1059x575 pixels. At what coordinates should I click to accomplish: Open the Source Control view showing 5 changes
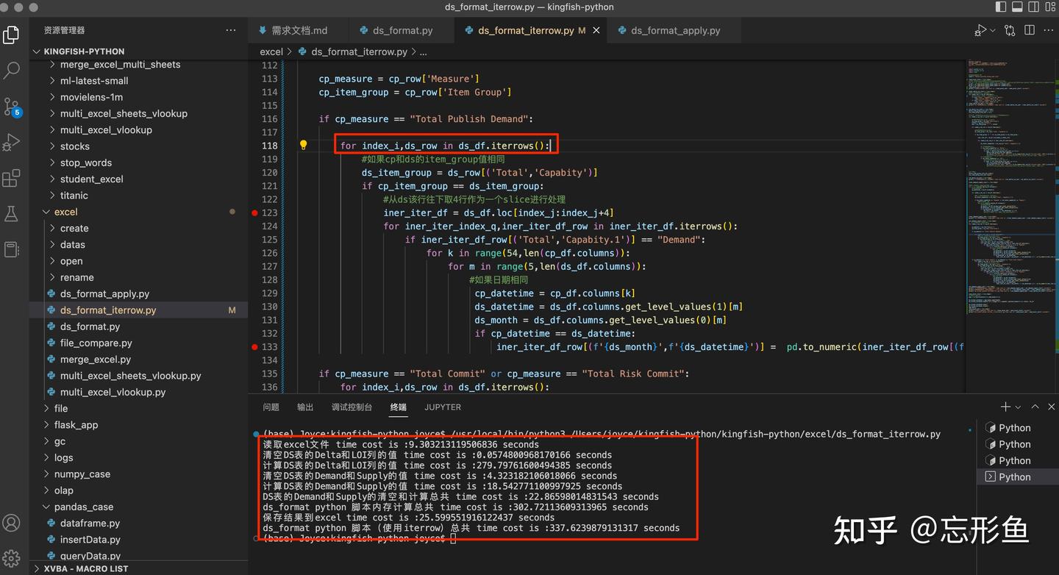[x=11, y=107]
